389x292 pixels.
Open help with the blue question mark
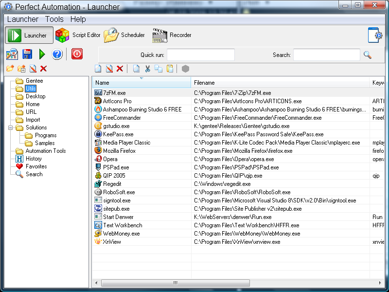(57, 54)
